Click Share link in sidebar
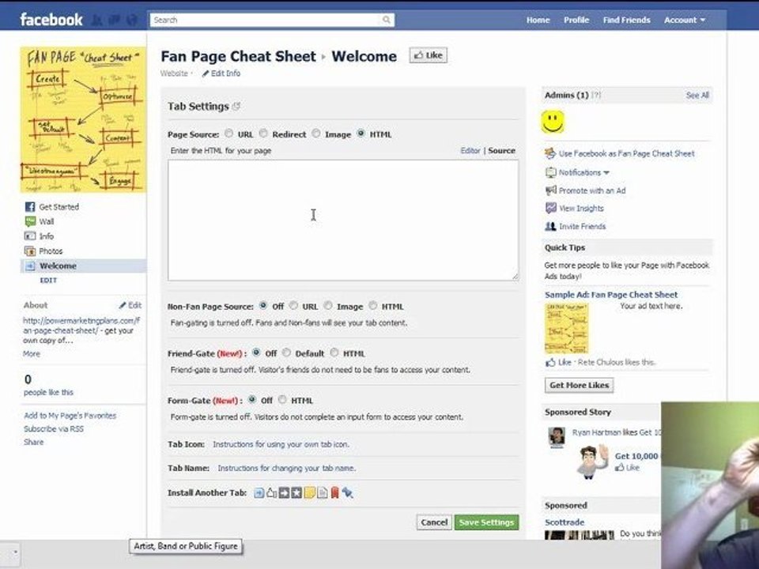 33,443
